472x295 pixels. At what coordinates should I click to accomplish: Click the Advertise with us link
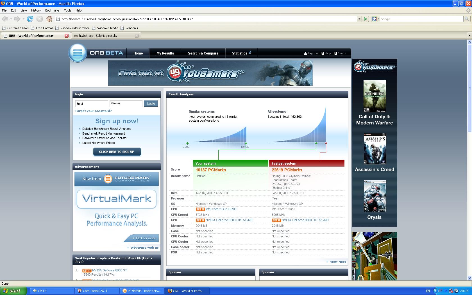tap(145, 248)
